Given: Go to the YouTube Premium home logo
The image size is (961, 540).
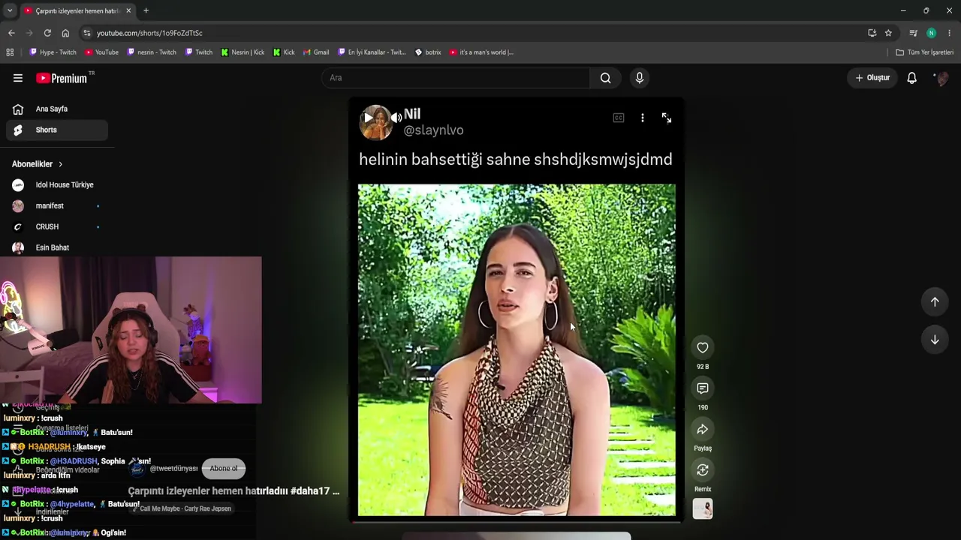Looking at the screenshot, I should pos(62,78).
